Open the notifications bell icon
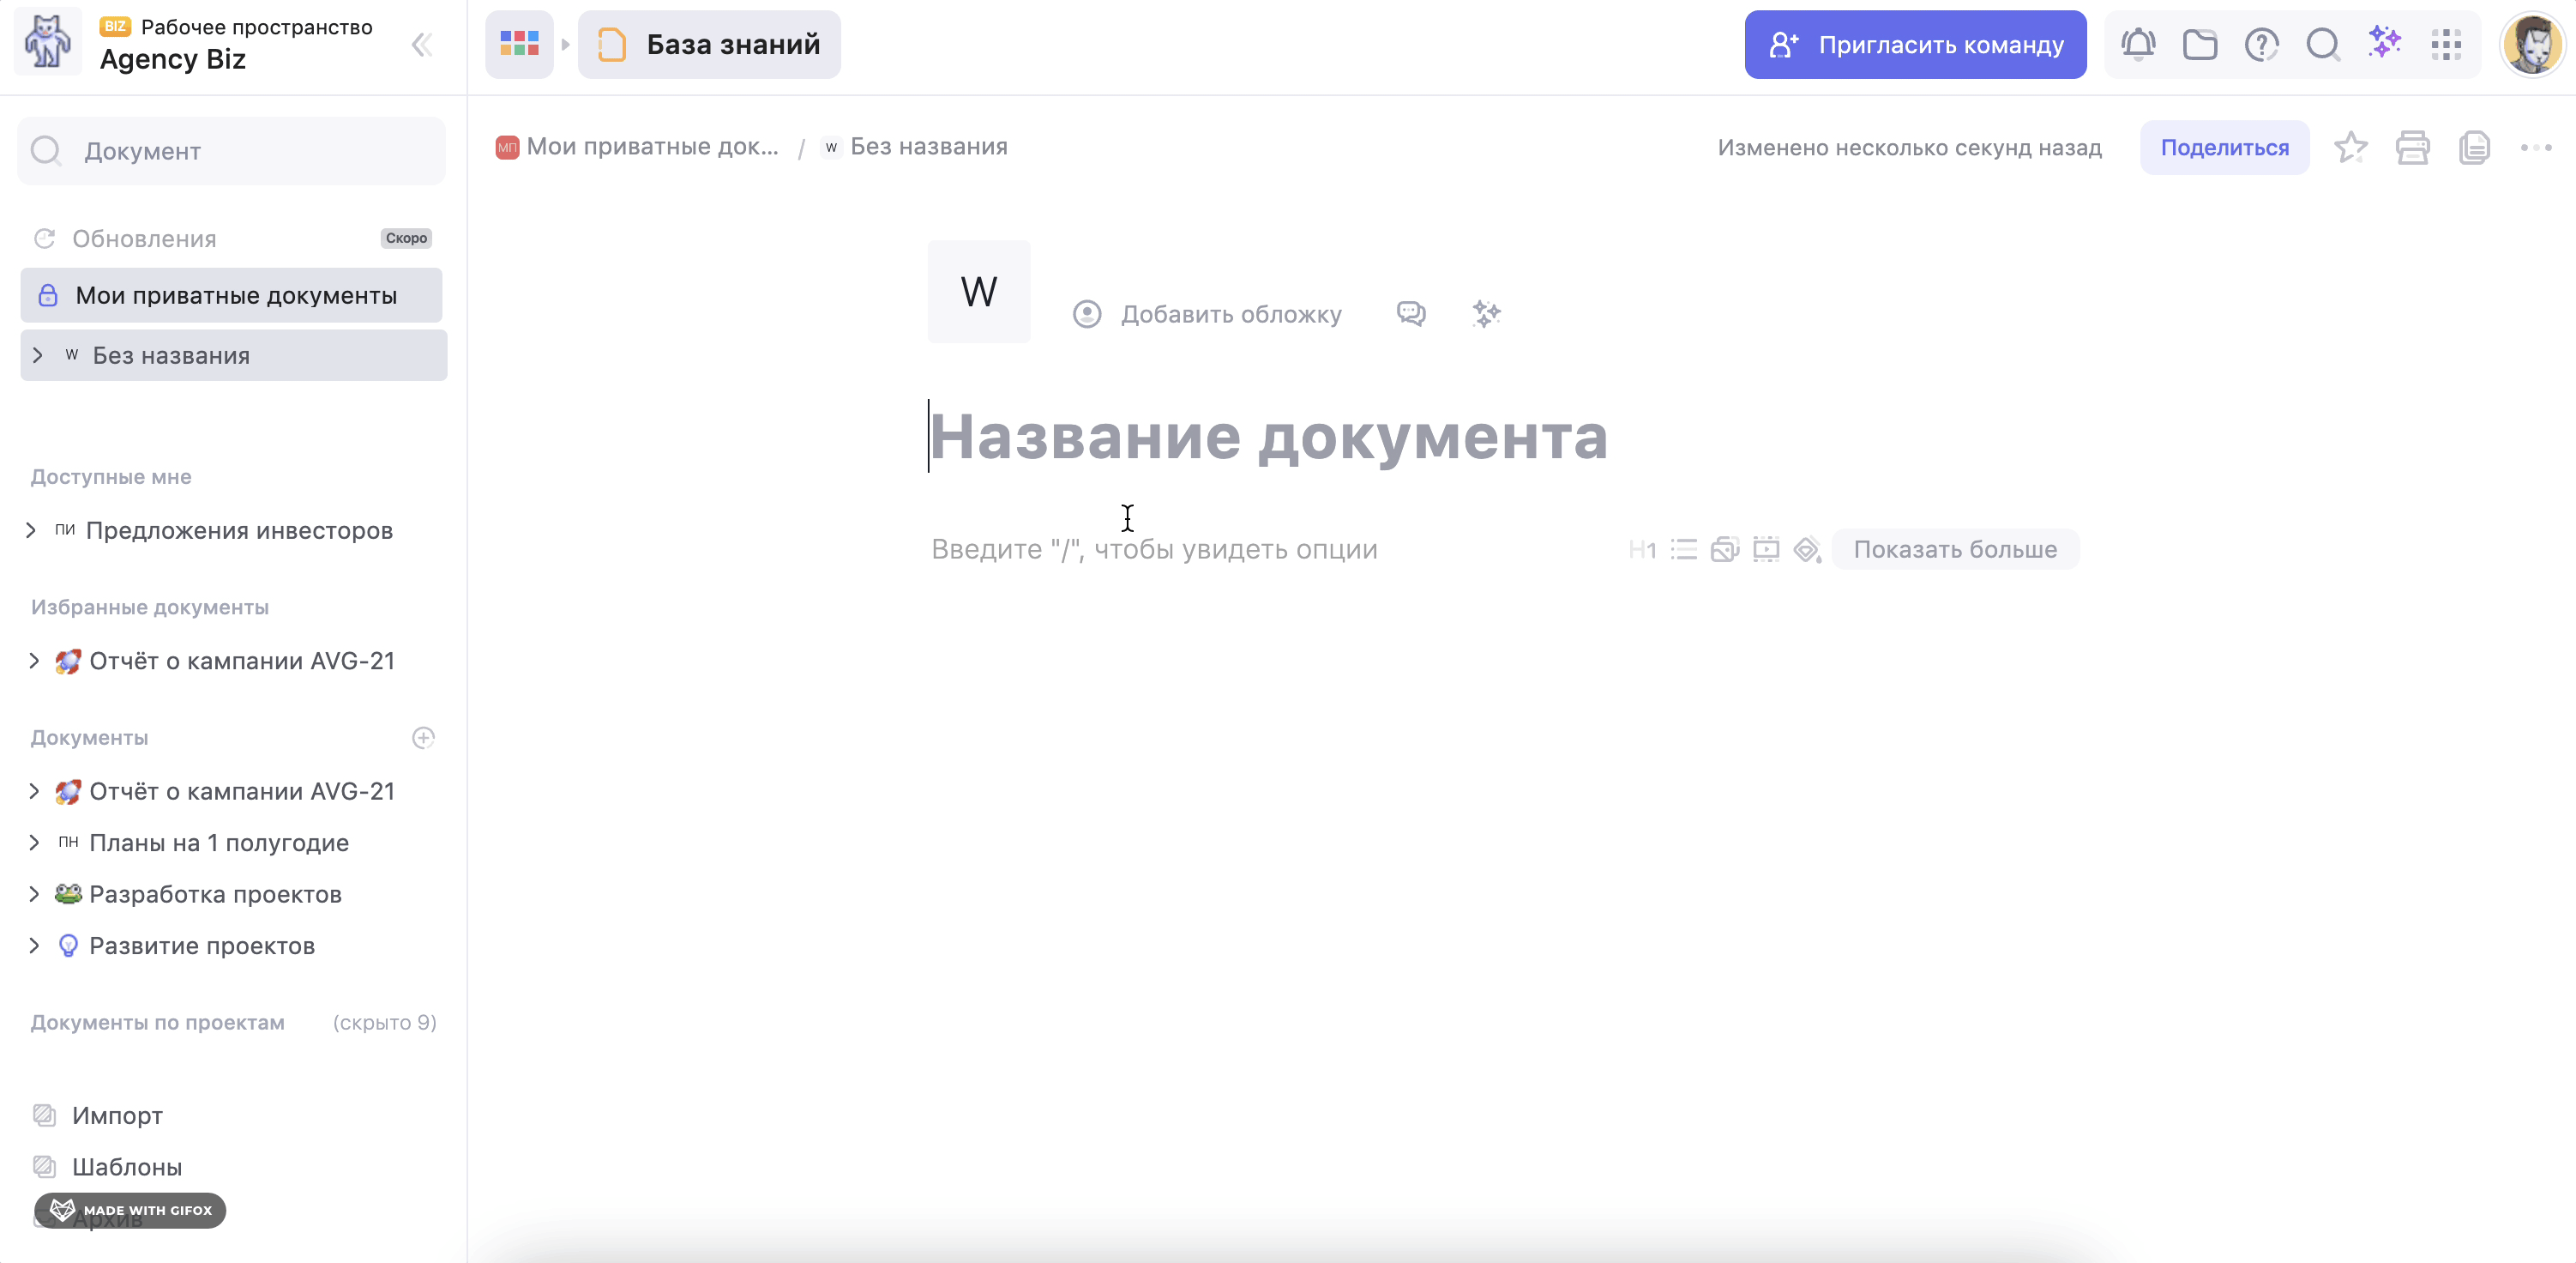 (2138, 45)
